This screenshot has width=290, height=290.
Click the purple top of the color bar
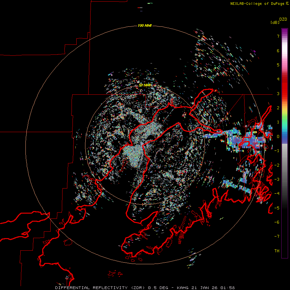coord(285,32)
